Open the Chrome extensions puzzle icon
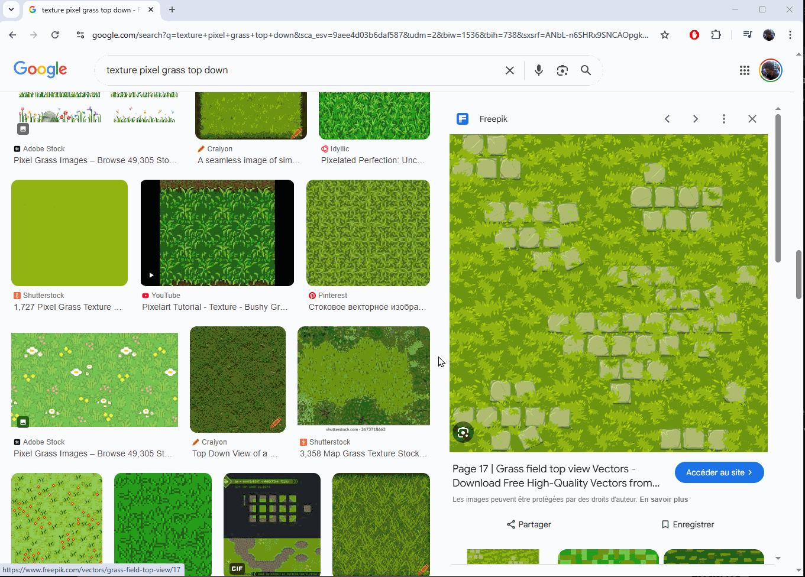This screenshot has height=577, width=805. pyautogui.click(x=716, y=35)
